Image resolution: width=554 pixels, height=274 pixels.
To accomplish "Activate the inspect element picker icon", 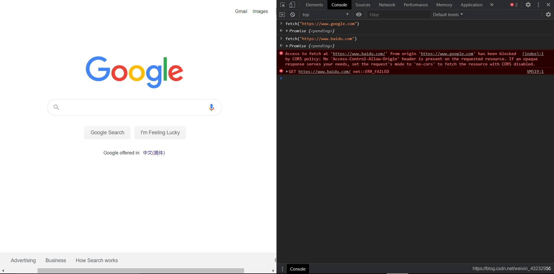I will tap(282, 5).
